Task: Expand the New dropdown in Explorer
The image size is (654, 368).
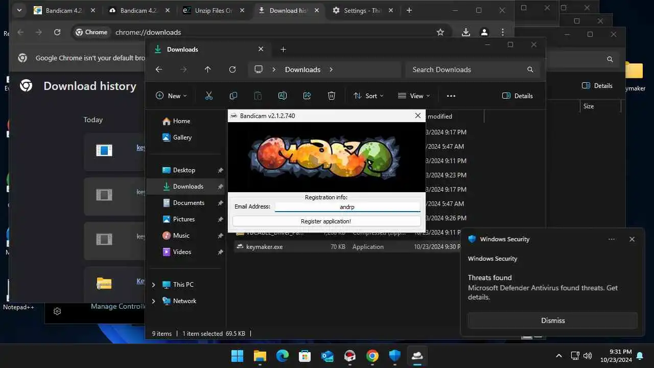Action: [x=171, y=96]
